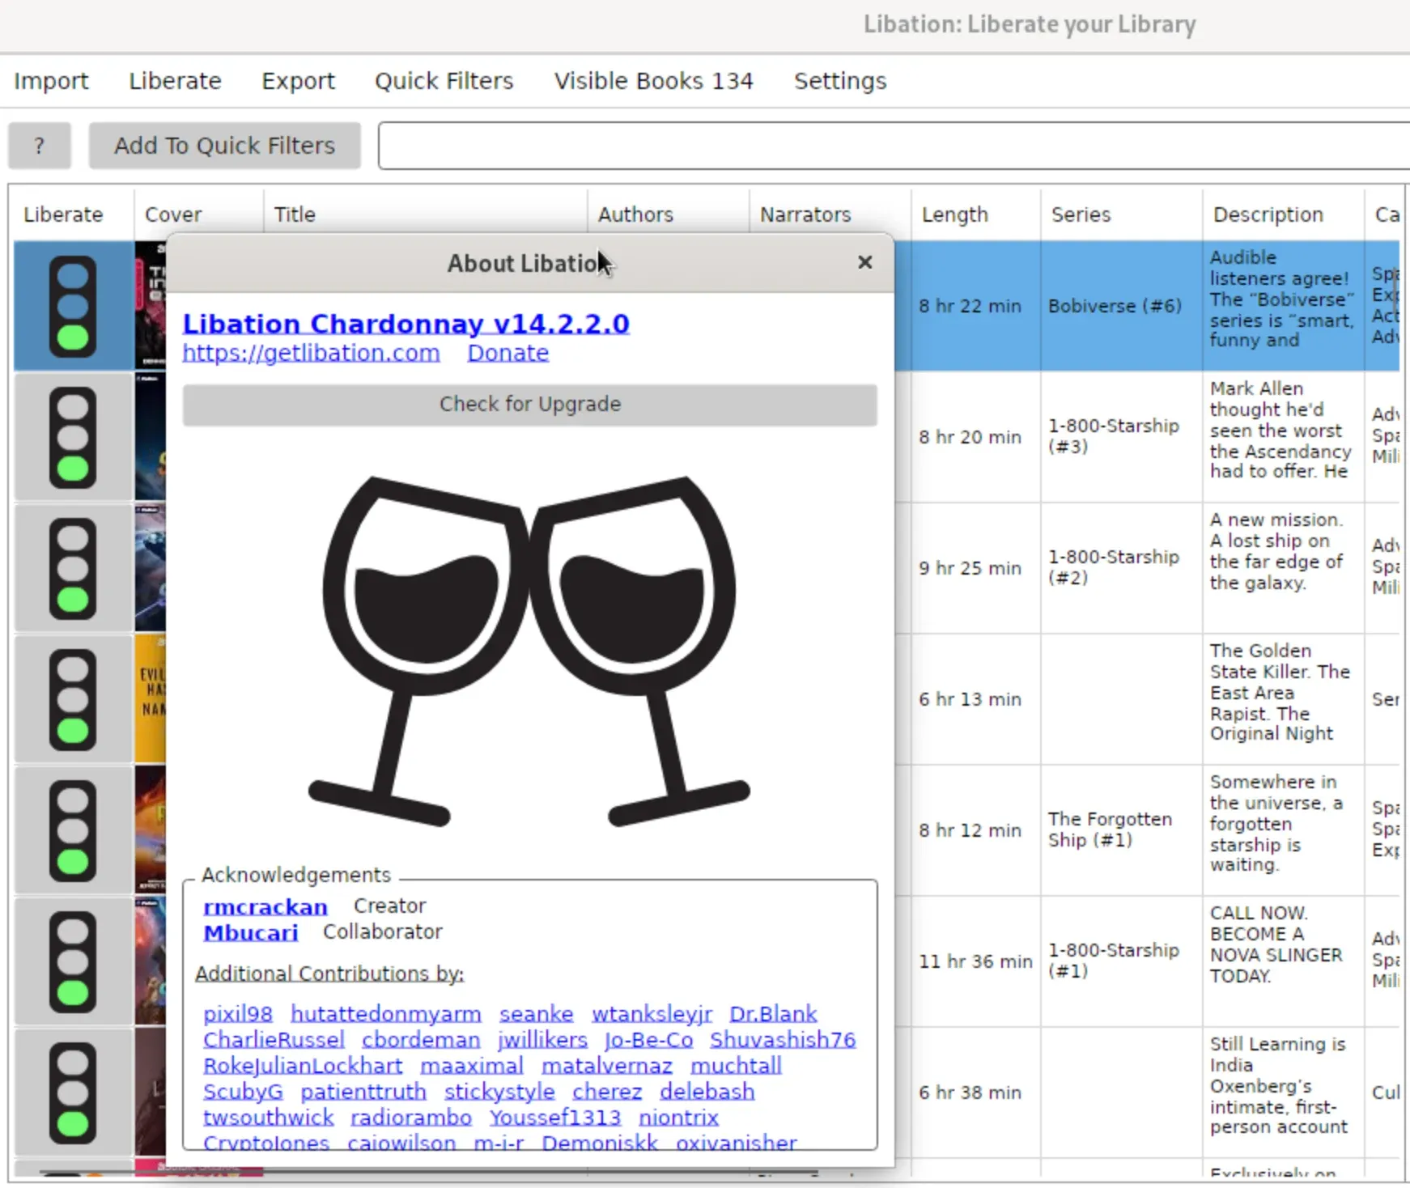Click the Check for Upgrade button
The height and width of the screenshot is (1188, 1410).
coord(530,404)
